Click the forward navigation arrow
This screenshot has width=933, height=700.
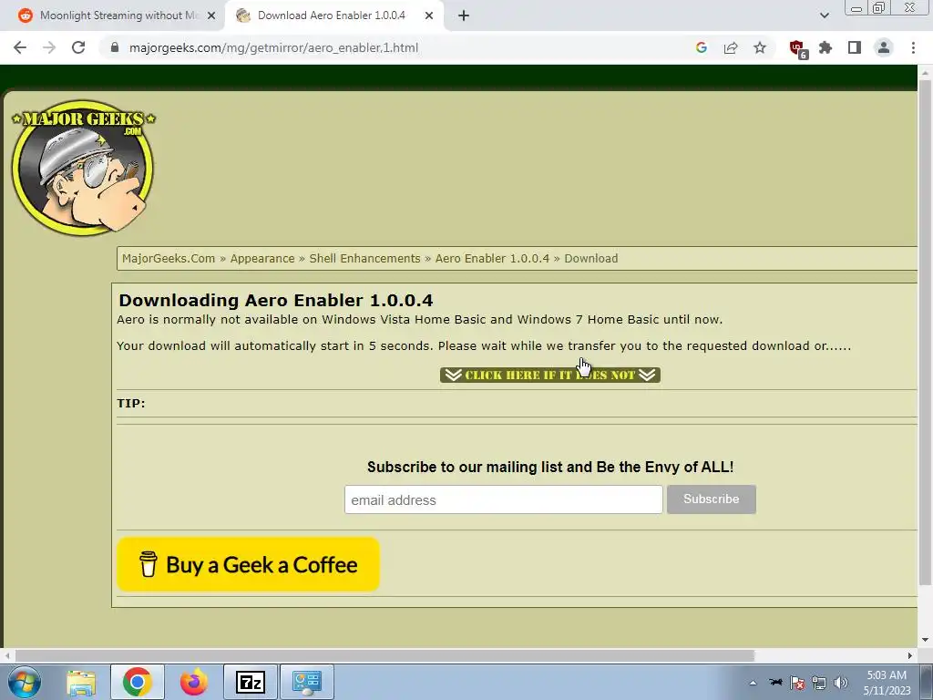(x=49, y=47)
